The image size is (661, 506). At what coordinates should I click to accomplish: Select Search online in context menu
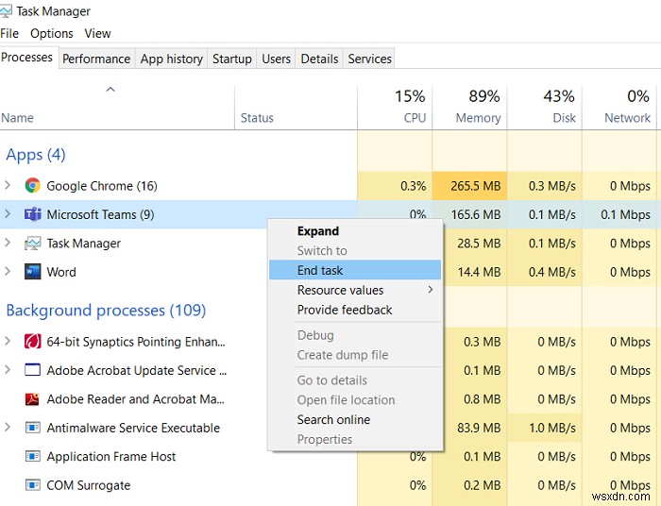coord(333,419)
